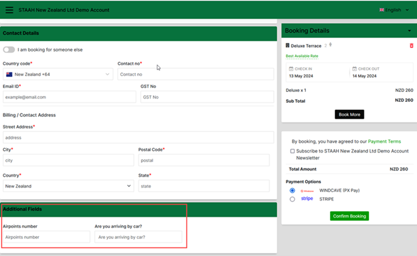
Task: Open the hamburger menu in header
Action: click(x=9, y=10)
